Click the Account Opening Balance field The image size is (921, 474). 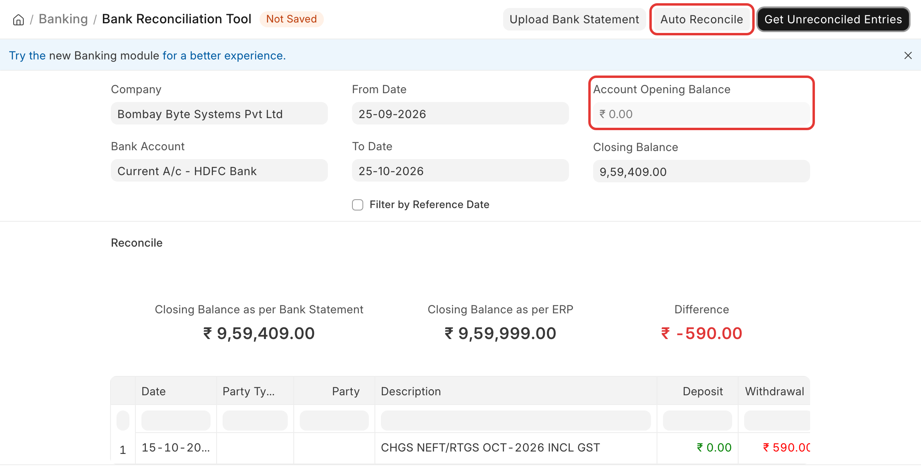702,114
